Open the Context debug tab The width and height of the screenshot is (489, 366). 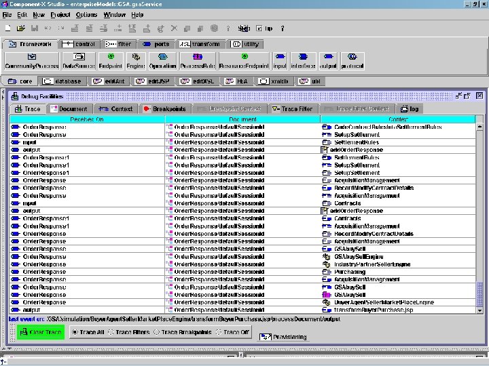(x=116, y=109)
